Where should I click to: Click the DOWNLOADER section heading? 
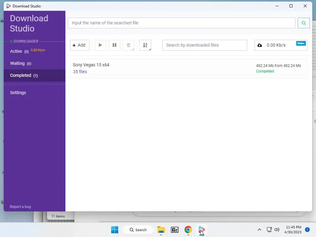(x=26, y=41)
